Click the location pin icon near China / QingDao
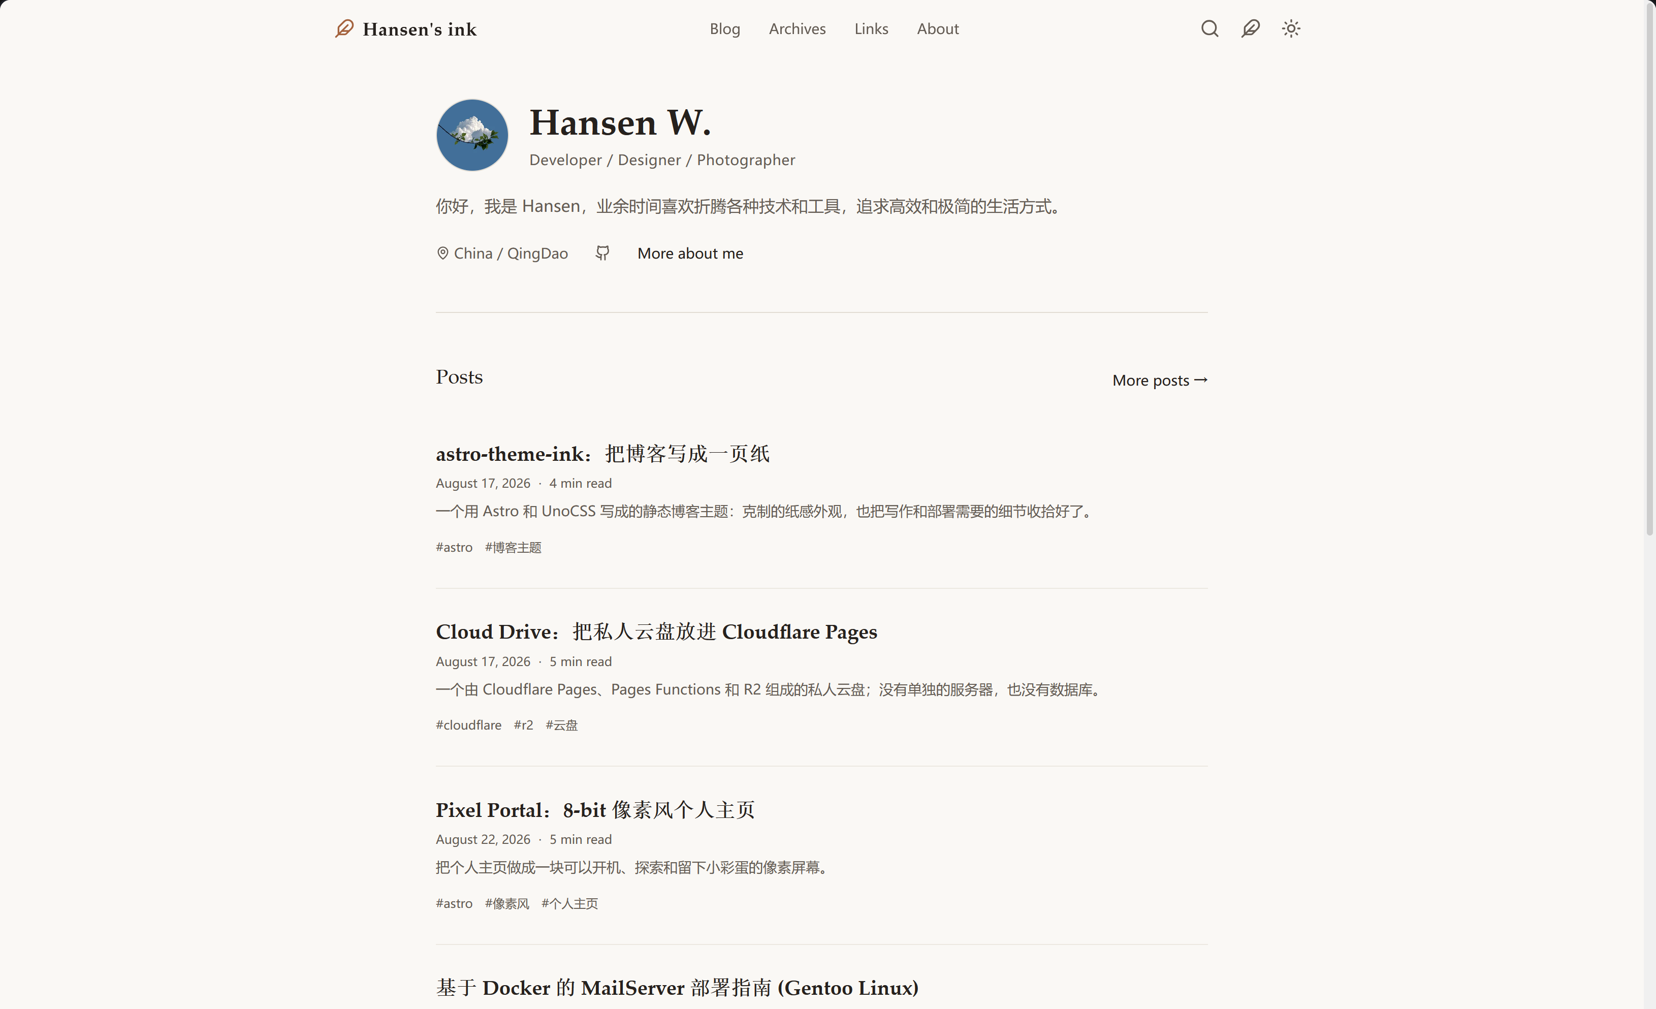This screenshot has height=1009, width=1656. 442,254
